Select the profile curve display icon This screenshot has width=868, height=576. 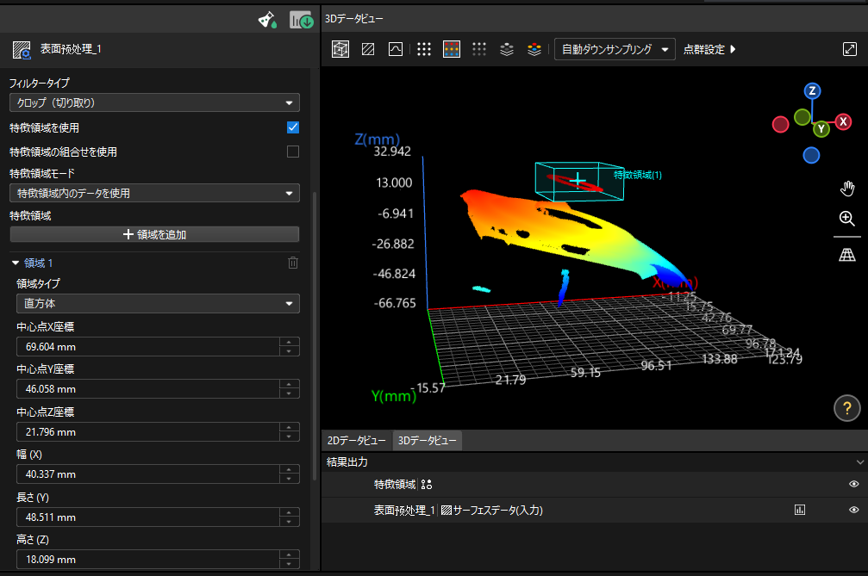396,49
